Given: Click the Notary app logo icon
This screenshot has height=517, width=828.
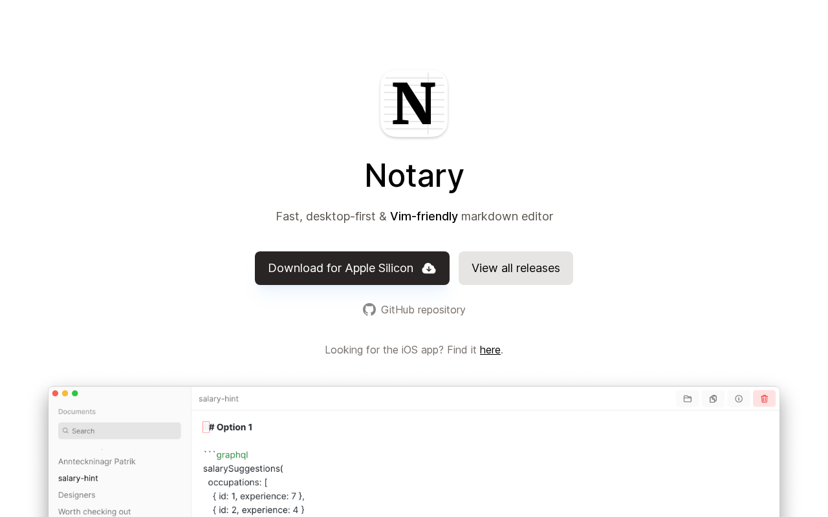Looking at the screenshot, I should point(414,103).
